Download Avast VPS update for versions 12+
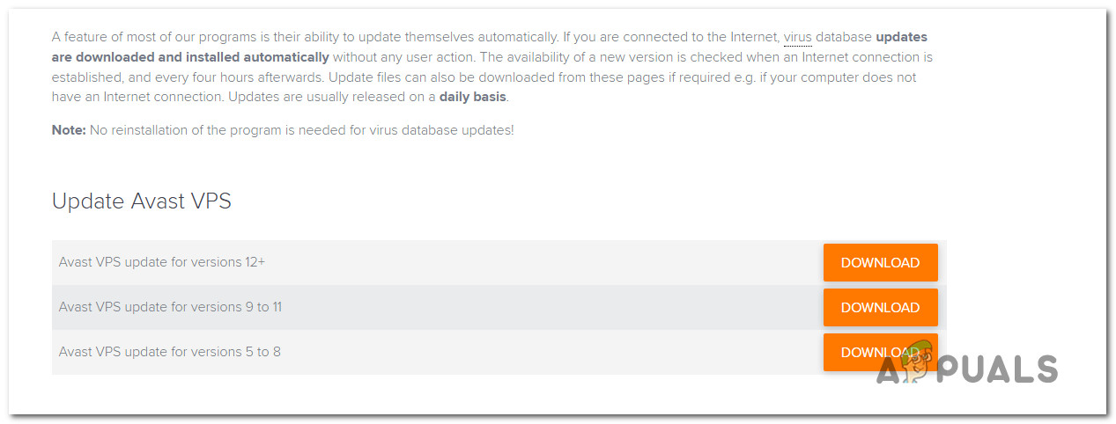1116x424 pixels. tap(880, 263)
